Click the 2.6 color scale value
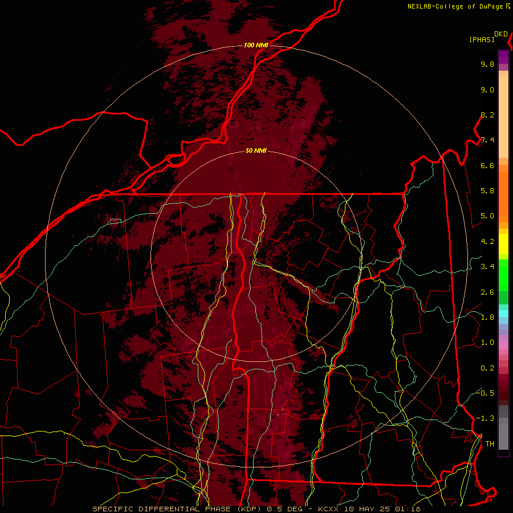 (x=487, y=292)
